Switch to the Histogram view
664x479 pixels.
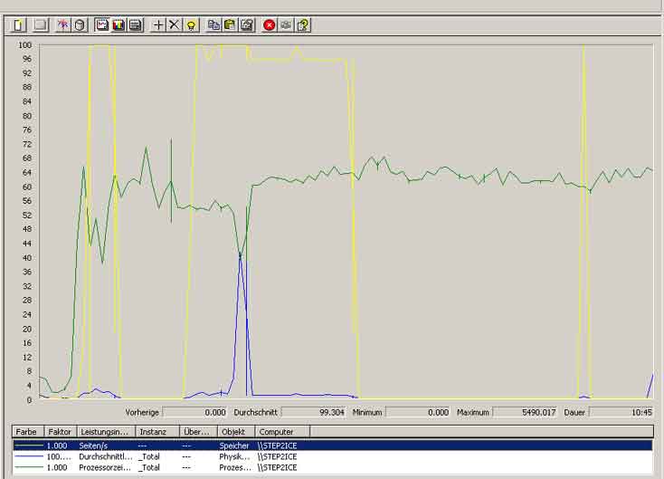[x=119, y=25]
